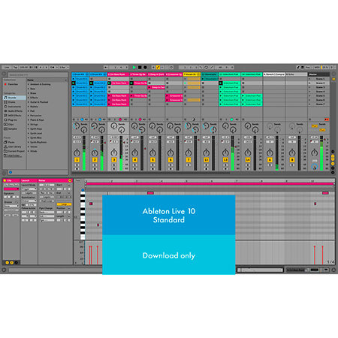Expand Winds folder in browser
The width and height of the screenshot is (338, 338).
click(29, 151)
